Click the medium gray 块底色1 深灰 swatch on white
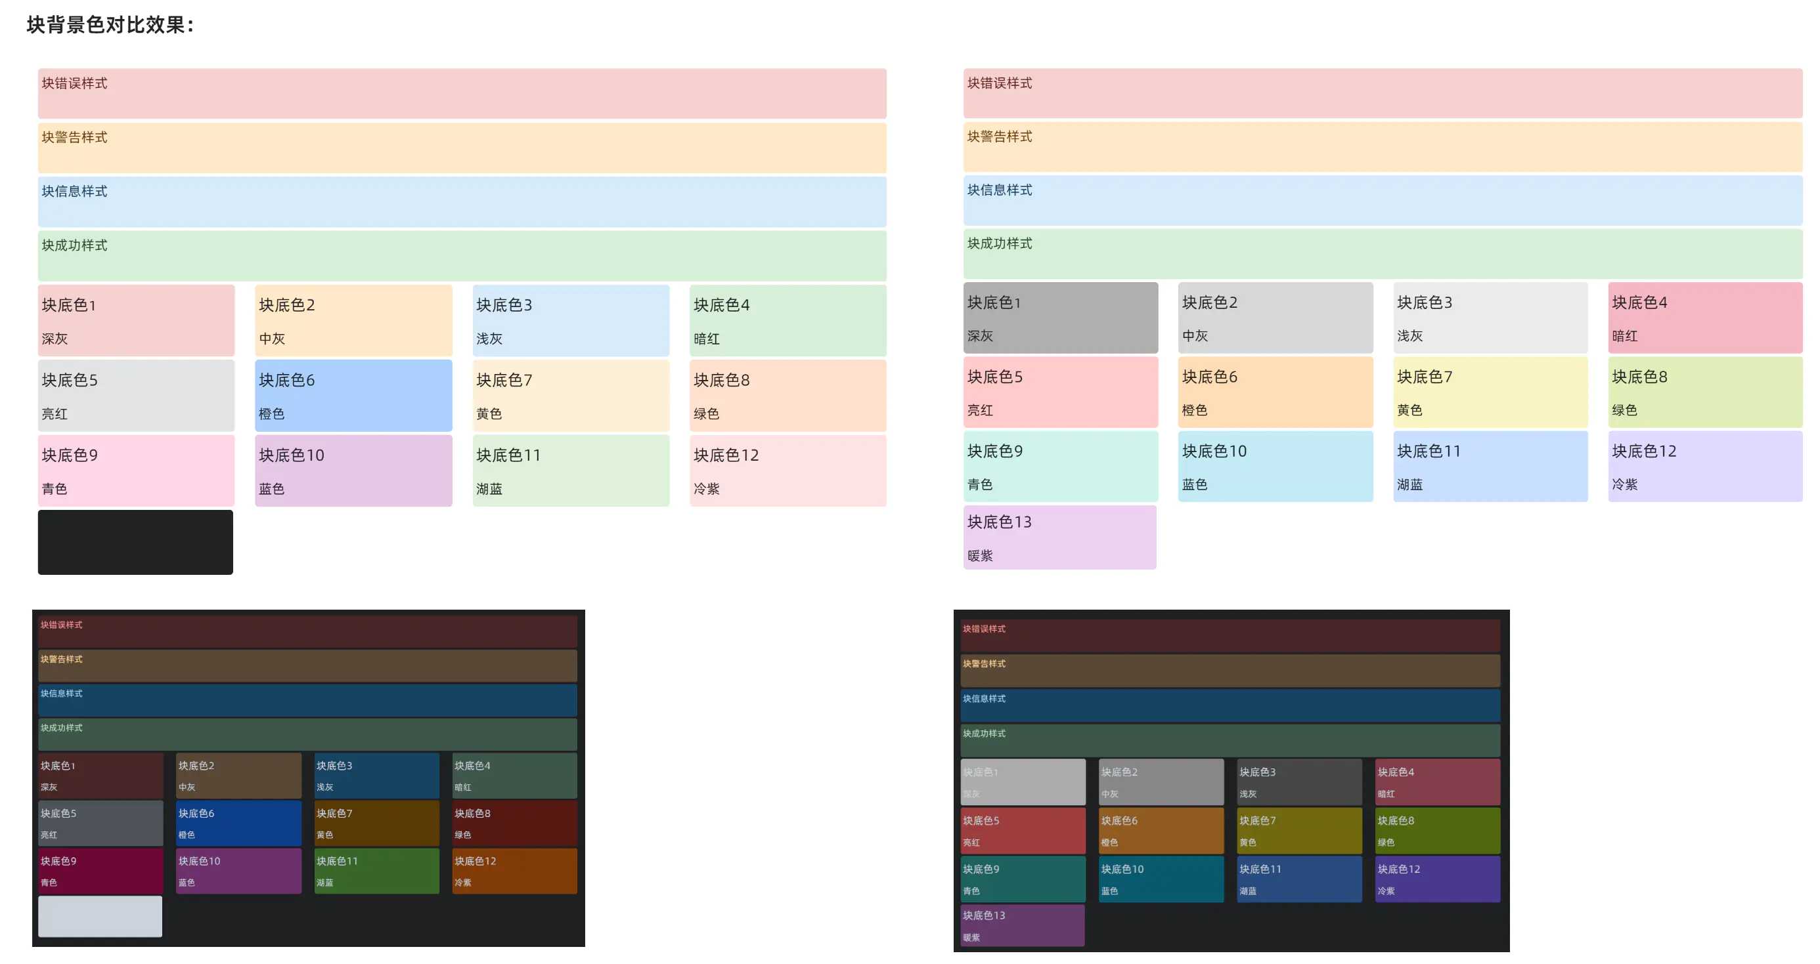The height and width of the screenshot is (964, 1820). (x=1060, y=318)
